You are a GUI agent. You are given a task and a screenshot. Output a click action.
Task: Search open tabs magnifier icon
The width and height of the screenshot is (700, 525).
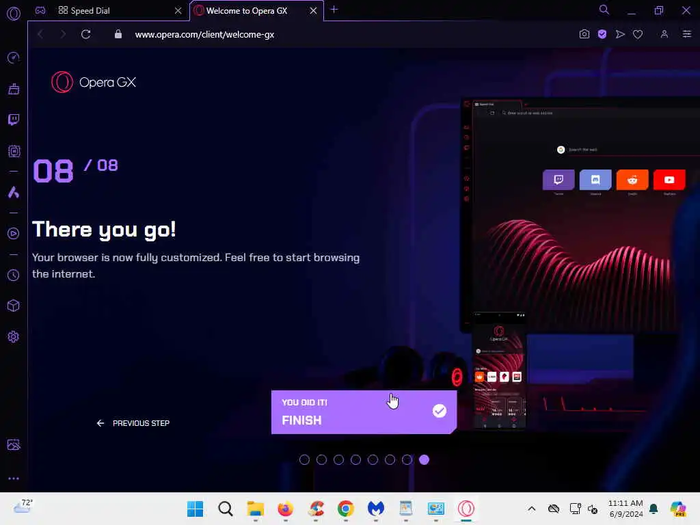604,10
